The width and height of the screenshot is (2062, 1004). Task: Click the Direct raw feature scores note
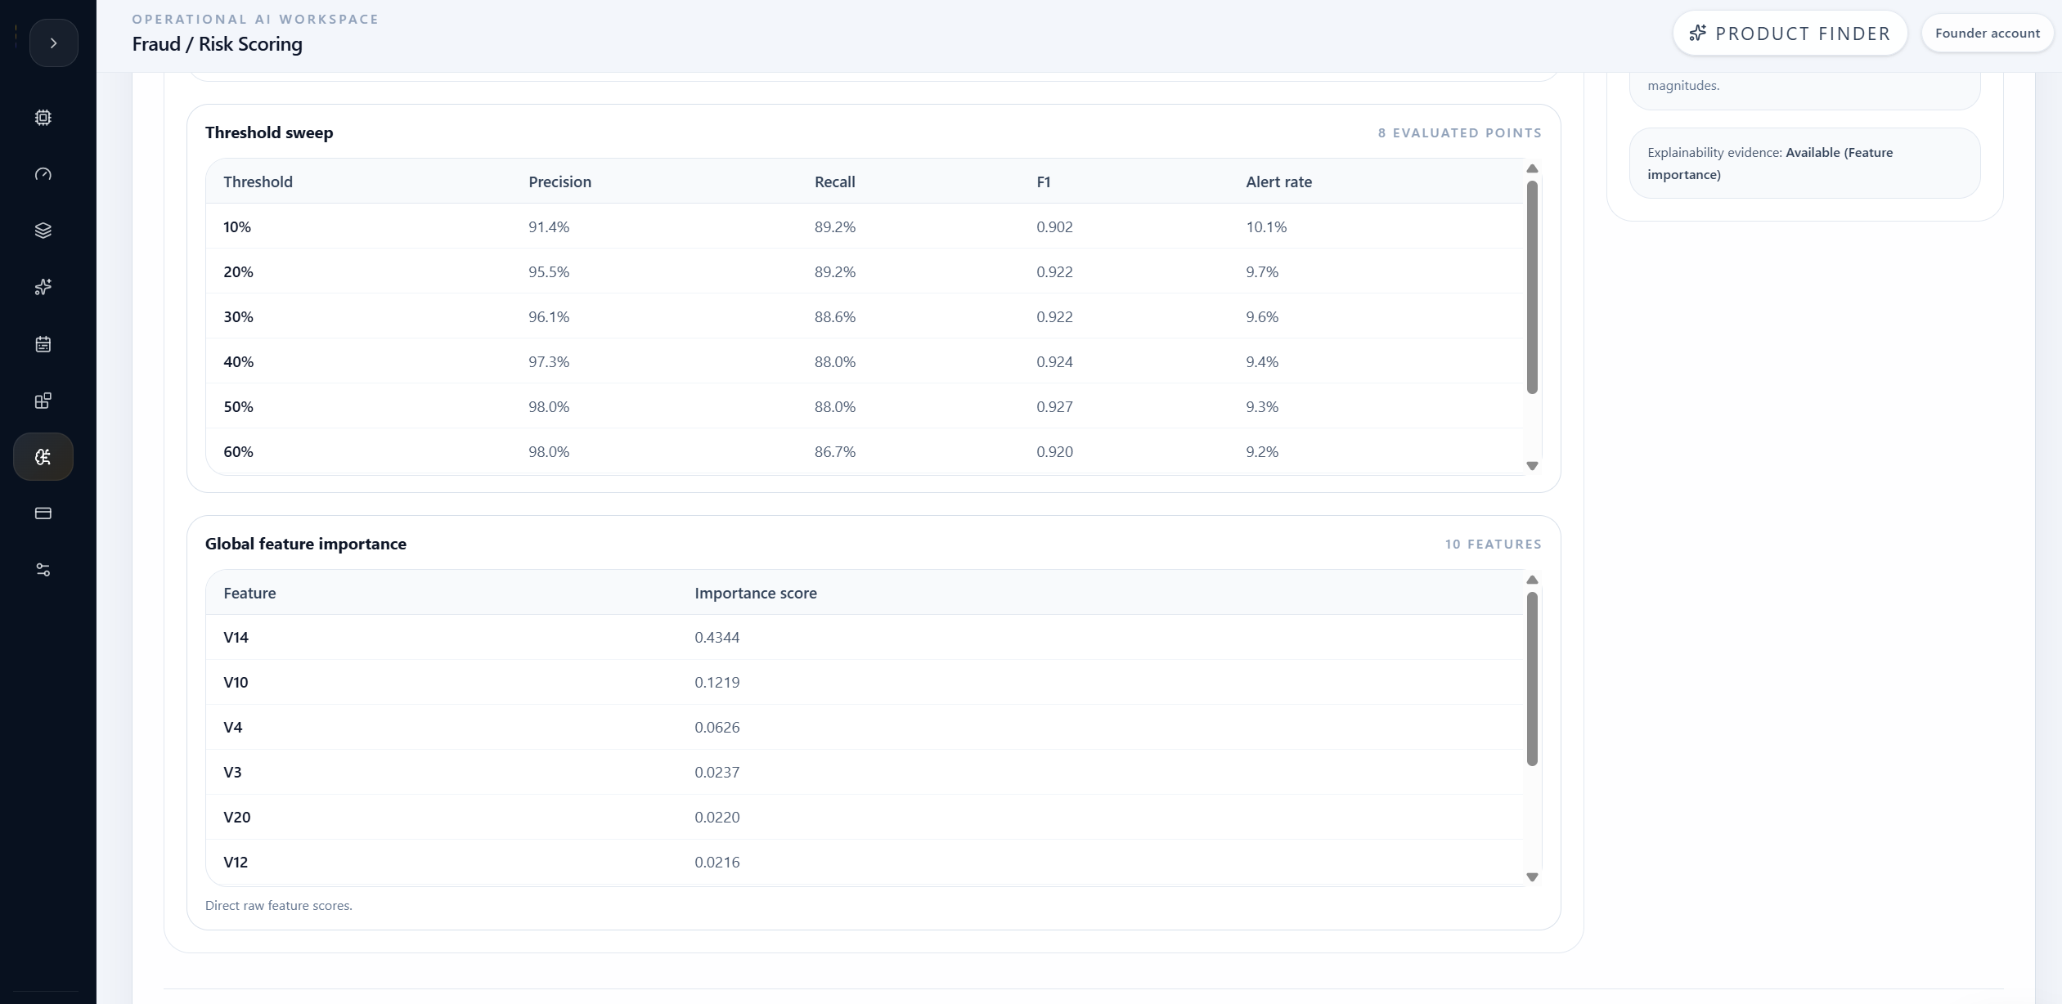(279, 905)
